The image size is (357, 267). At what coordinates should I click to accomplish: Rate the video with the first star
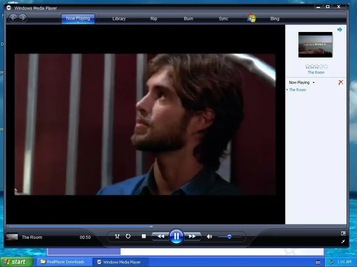307,66
